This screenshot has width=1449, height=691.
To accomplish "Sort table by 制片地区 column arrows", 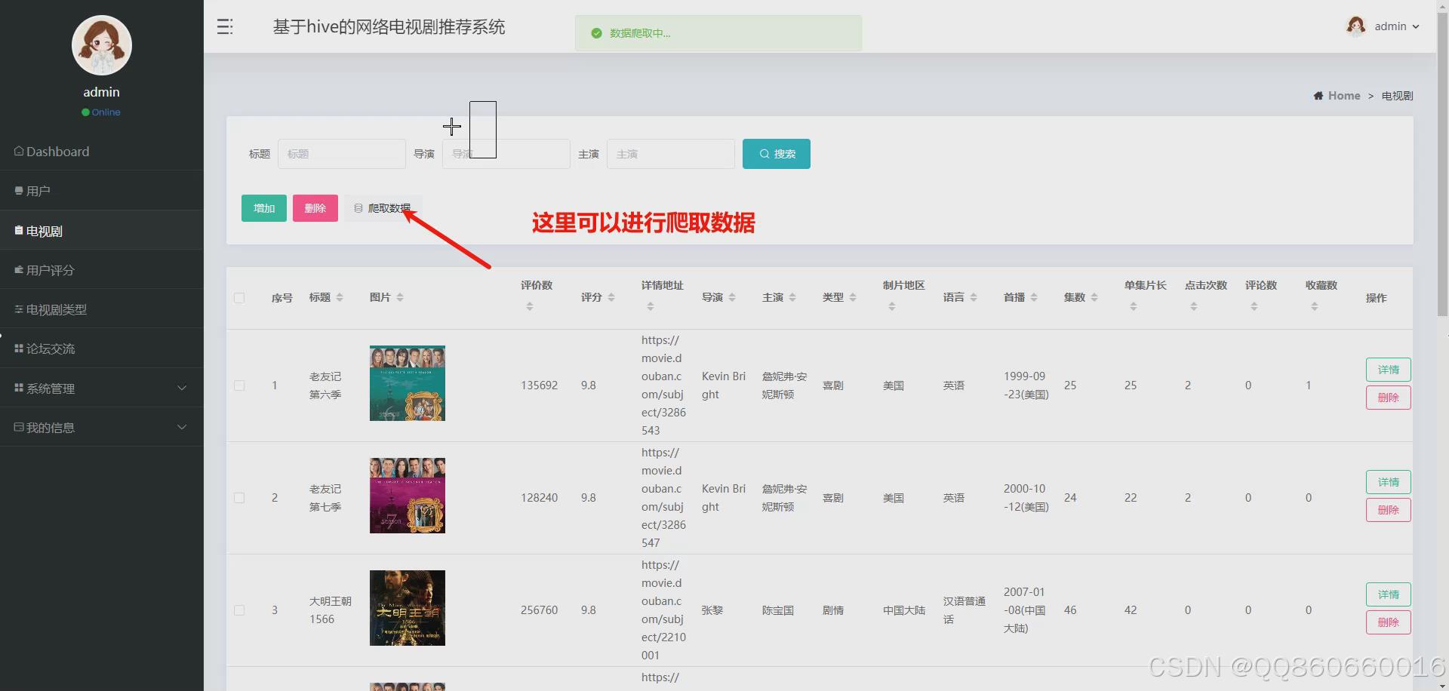I will (x=892, y=306).
